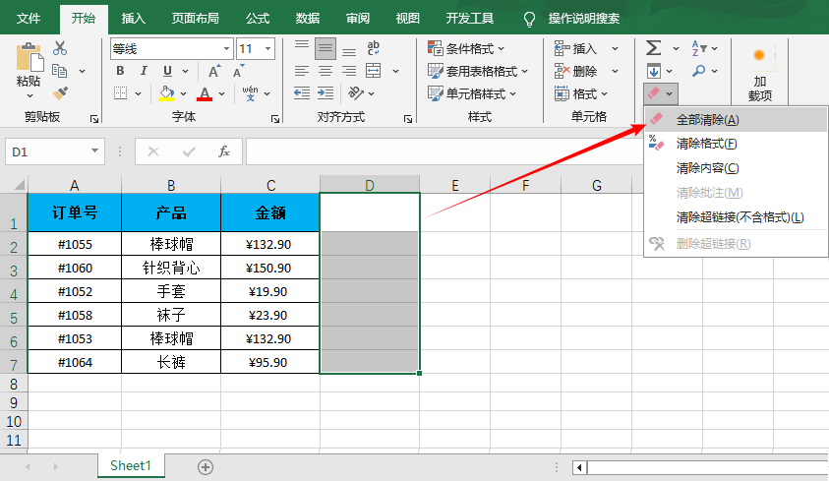Click the Cut scissors icon

(x=60, y=48)
